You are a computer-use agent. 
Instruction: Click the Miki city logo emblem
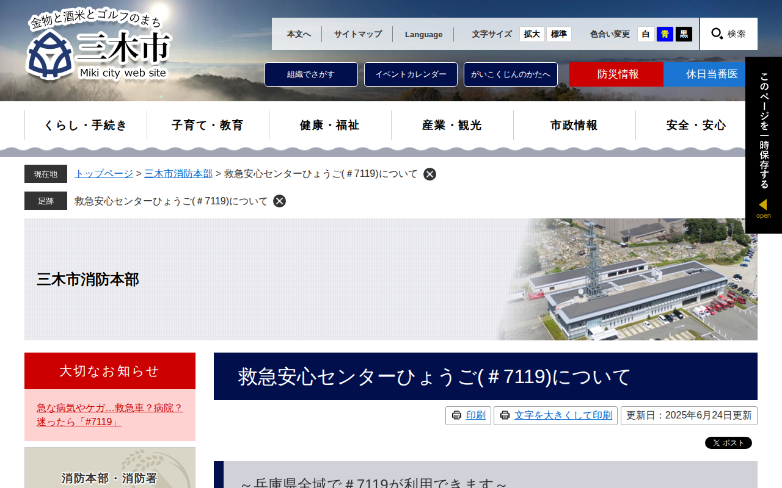(x=49, y=54)
